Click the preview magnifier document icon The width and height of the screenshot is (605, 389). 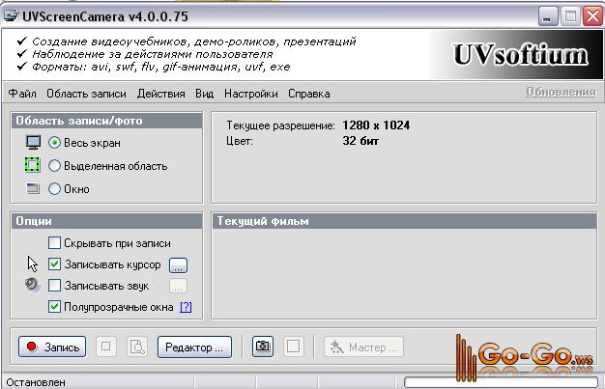137,347
